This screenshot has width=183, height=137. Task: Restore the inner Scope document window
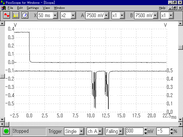(175, 8)
